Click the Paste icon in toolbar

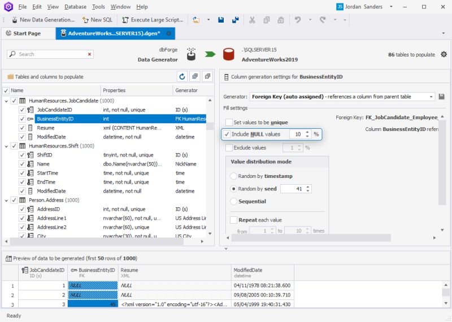click(280, 20)
